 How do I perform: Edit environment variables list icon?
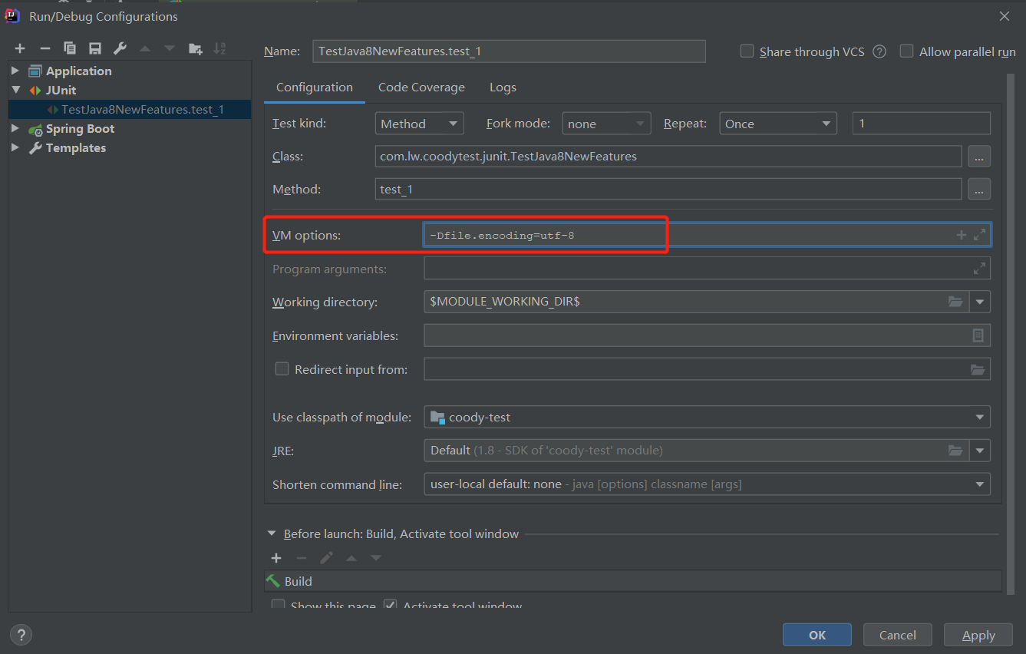978,335
